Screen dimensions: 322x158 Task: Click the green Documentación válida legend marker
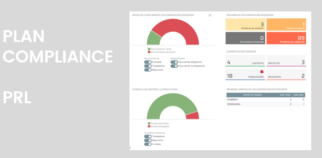click(x=149, y=49)
